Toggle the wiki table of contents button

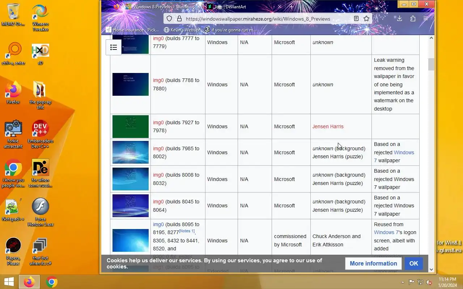114,47
